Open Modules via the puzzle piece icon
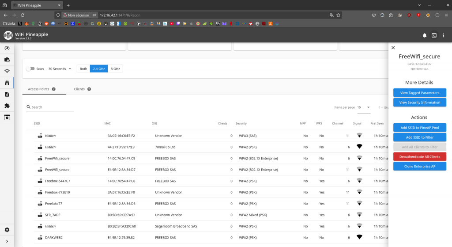The image size is (452, 247). 7,106
